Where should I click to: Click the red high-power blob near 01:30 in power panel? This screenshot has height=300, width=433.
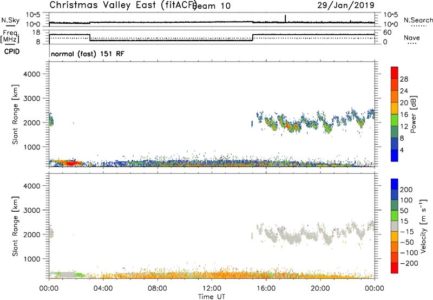pyautogui.click(x=70, y=163)
